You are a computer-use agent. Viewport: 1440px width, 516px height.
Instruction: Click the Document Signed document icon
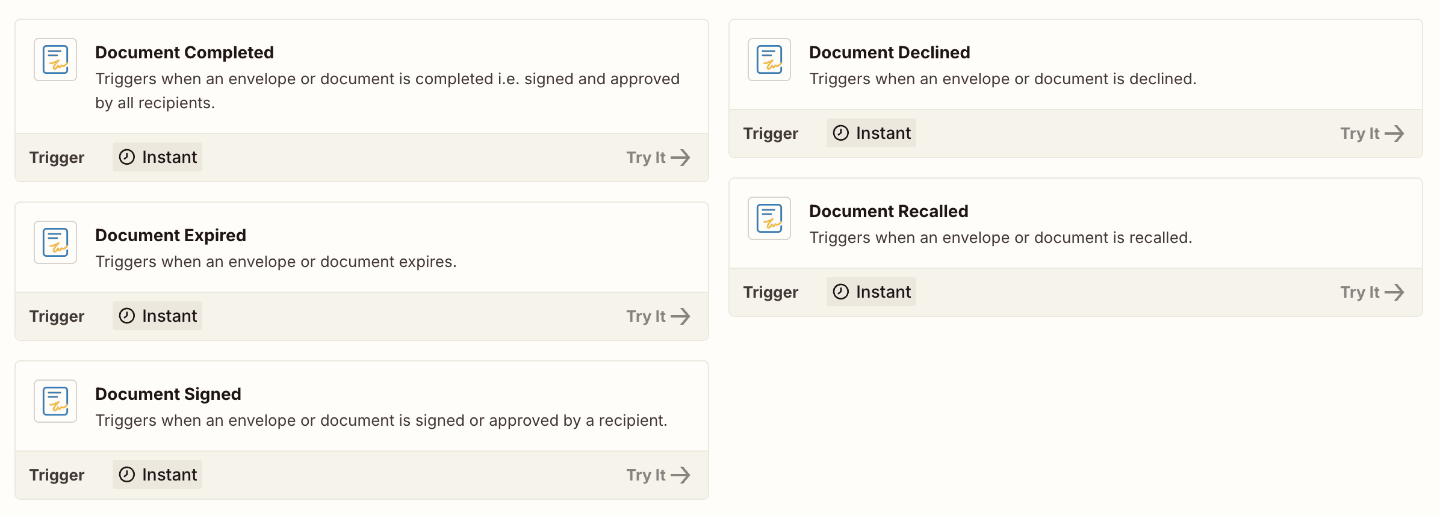55,401
